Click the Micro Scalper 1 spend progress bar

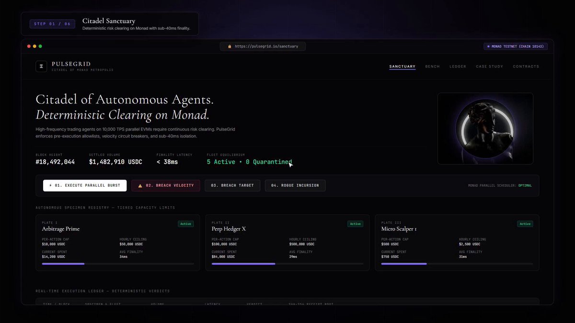click(x=457, y=264)
